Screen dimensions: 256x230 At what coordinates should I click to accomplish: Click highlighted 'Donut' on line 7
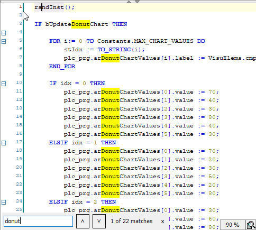(110, 58)
